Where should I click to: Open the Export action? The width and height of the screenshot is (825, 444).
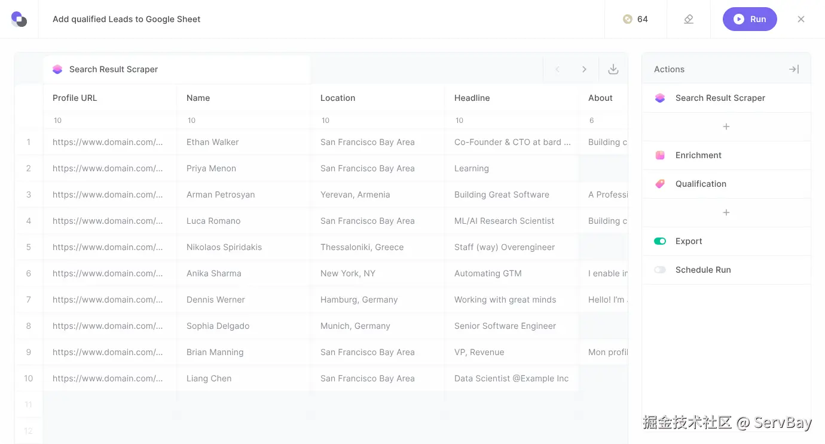coord(726,241)
